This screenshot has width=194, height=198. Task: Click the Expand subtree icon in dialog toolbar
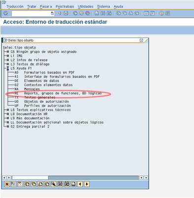tap(14, 184)
